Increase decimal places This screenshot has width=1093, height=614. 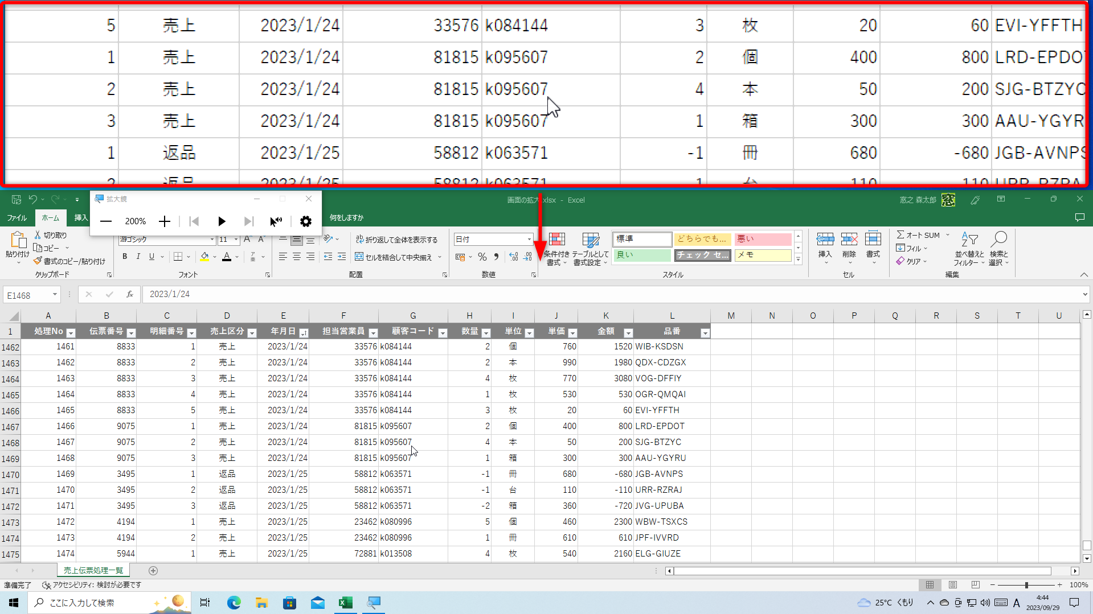514,257
